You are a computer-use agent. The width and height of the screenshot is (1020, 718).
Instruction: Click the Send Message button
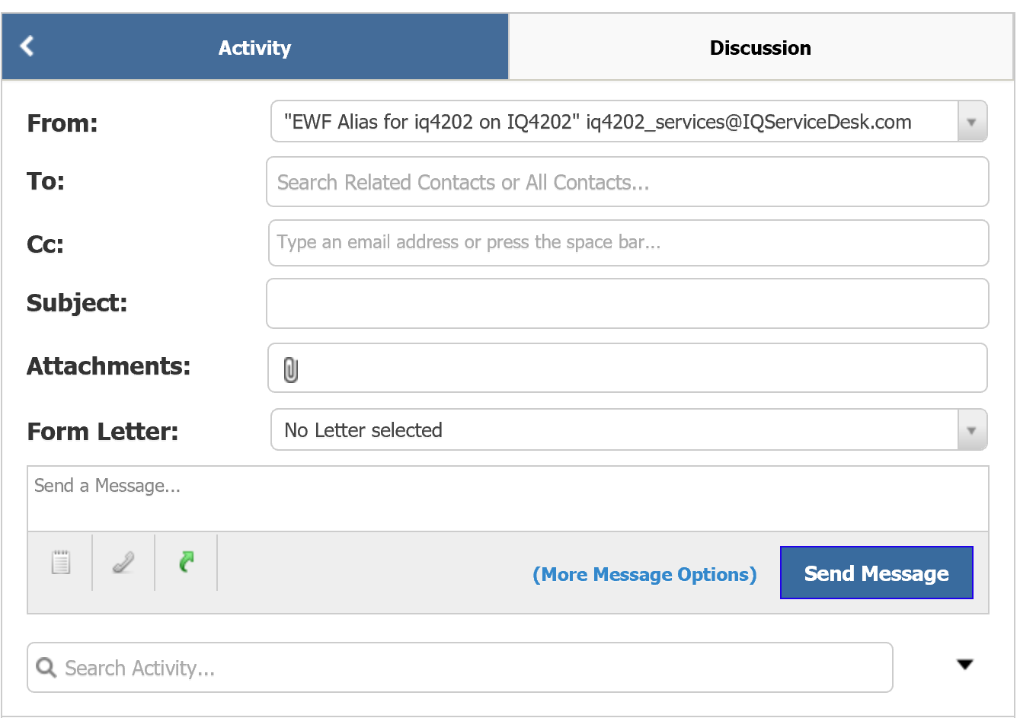tap(877, 573)
